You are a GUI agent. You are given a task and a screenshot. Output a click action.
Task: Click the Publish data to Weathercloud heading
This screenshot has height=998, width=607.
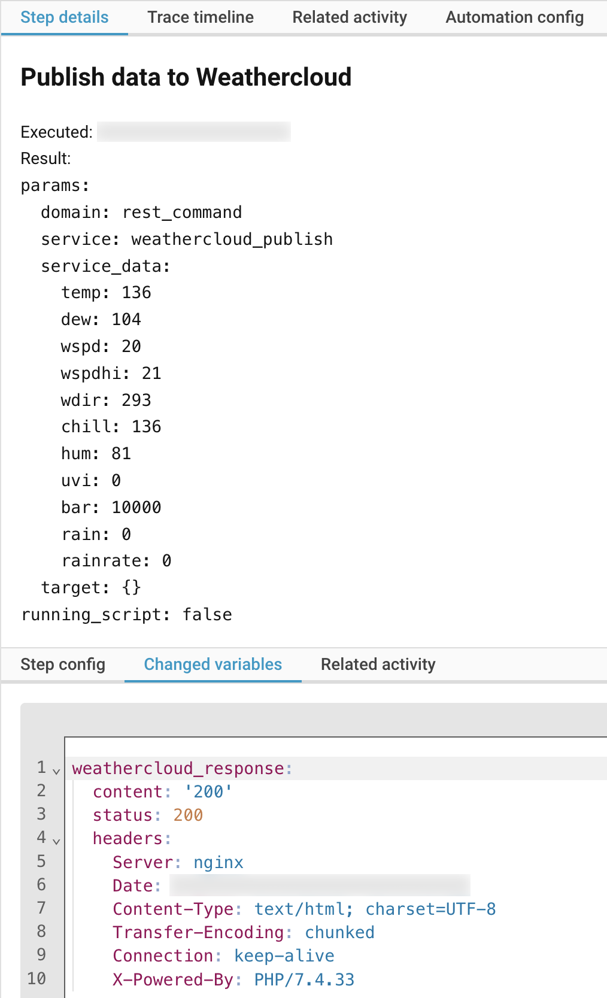(186, 77)
